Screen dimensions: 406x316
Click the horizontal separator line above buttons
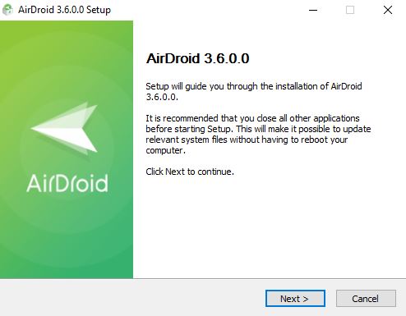pos(203,279)
